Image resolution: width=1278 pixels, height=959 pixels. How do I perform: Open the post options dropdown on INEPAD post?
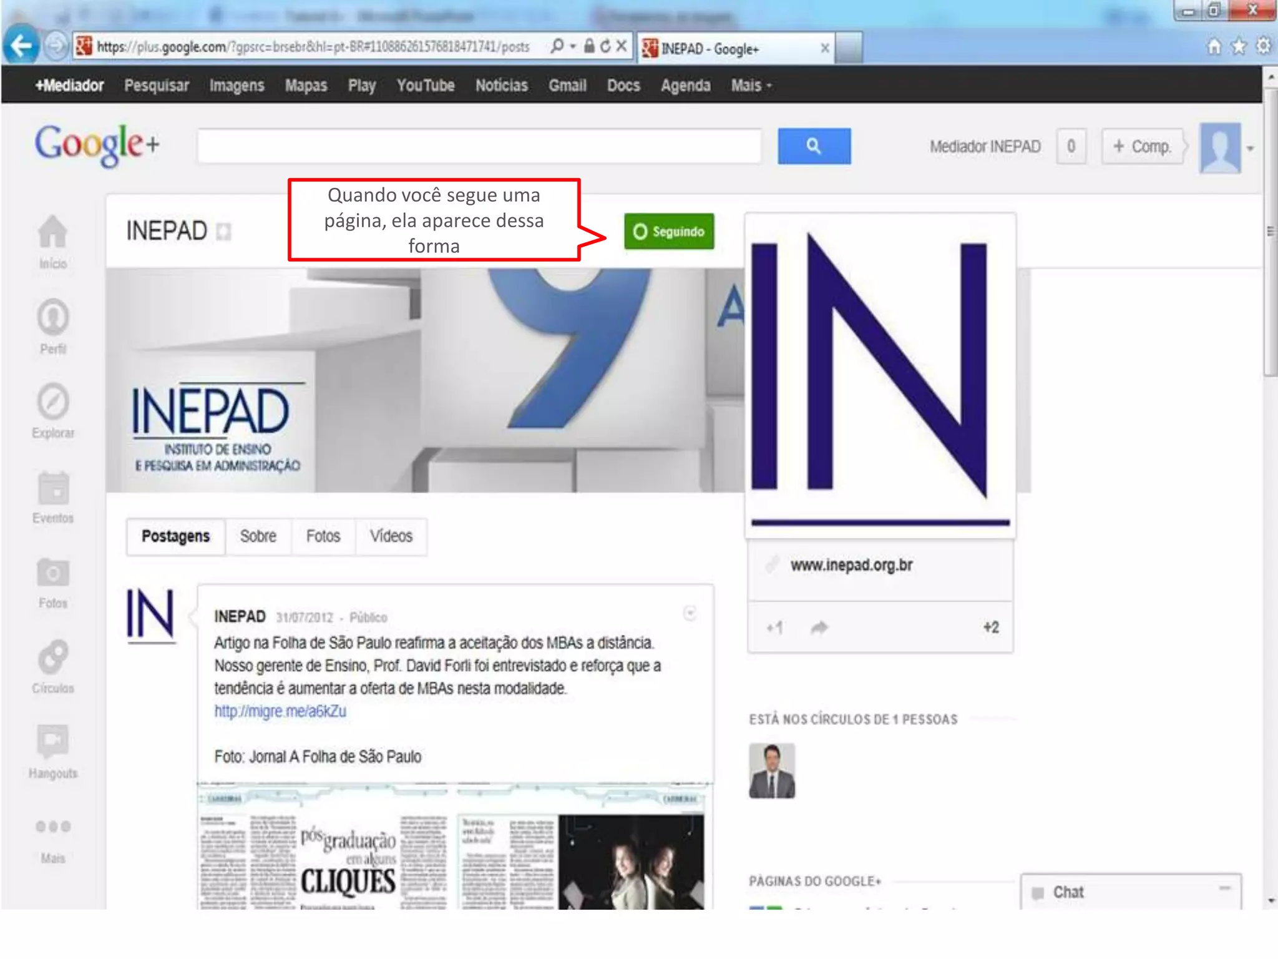[x=690, y=614]
